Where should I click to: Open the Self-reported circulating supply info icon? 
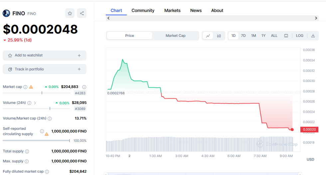(x=42, y=131)
